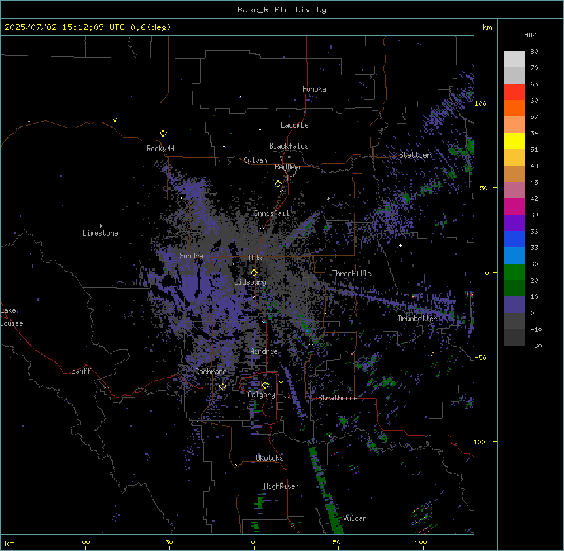564x551 pixels.
Task: Click the Lake Louise label
Action: click(x=12, y=317)
